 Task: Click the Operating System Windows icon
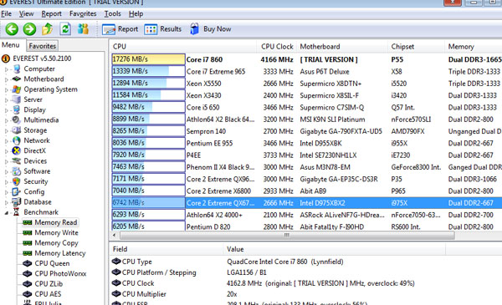point(17,89)
